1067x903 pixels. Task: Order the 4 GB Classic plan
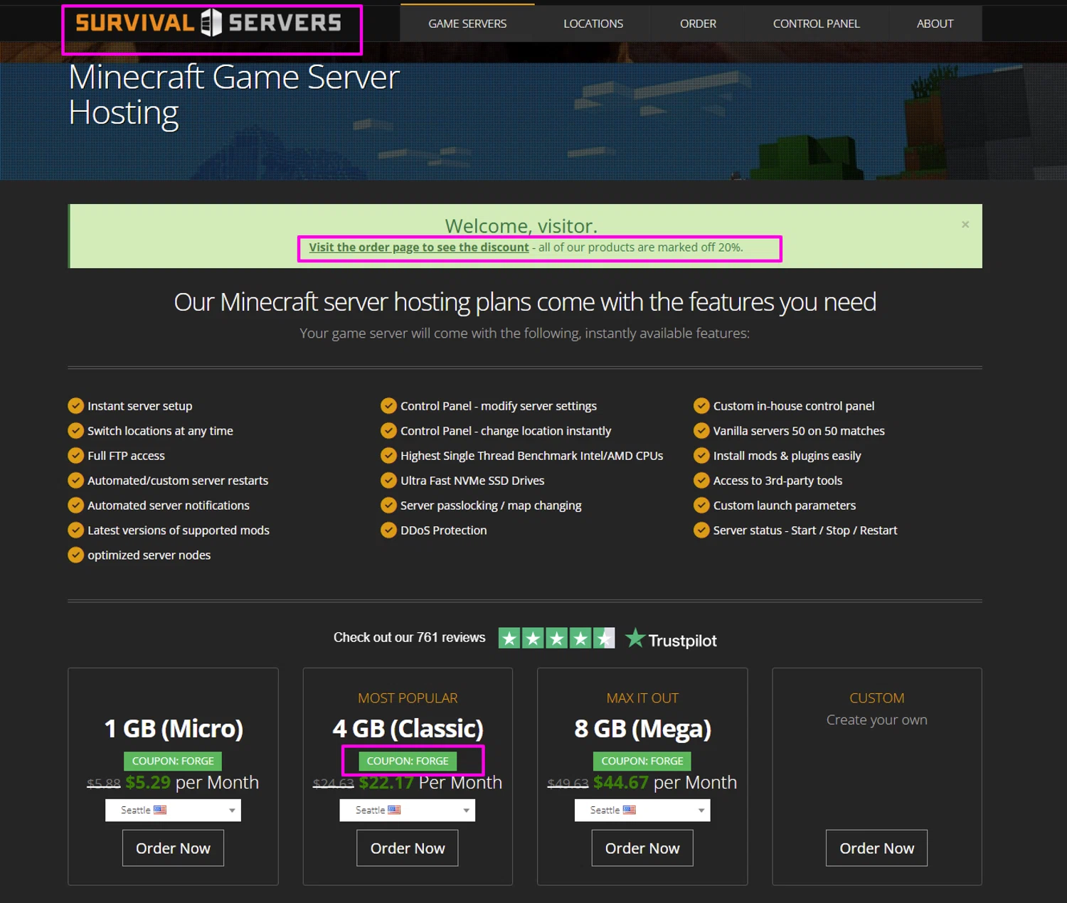click(x=408, y=848)
